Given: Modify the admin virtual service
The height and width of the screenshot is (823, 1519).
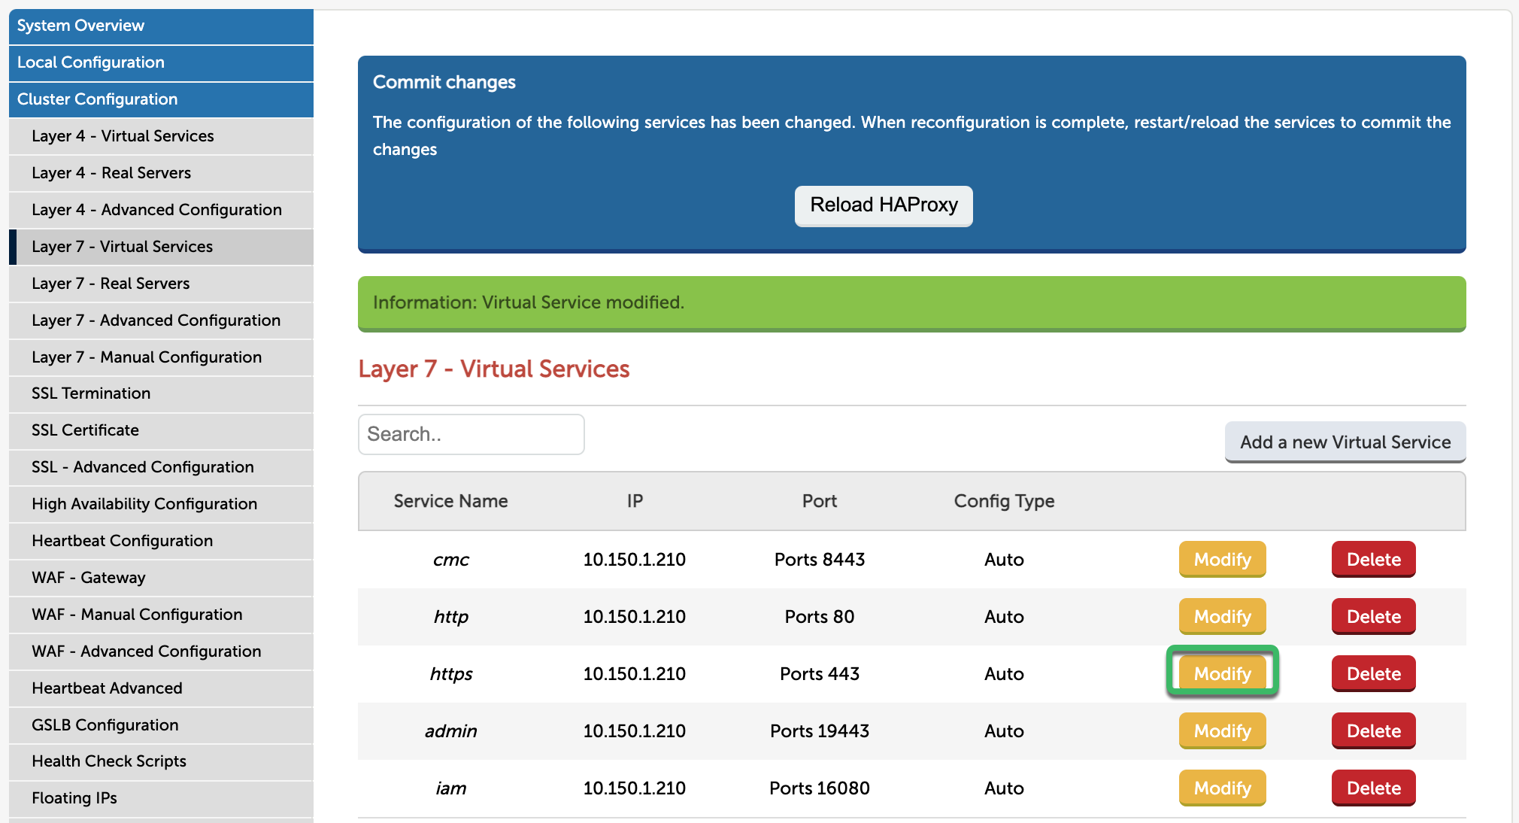Looking at the screenshot, I should point(1222,731).
